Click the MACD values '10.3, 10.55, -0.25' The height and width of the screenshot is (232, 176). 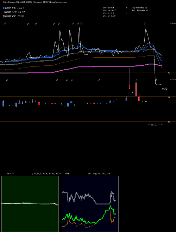click(x=51, y=174)
